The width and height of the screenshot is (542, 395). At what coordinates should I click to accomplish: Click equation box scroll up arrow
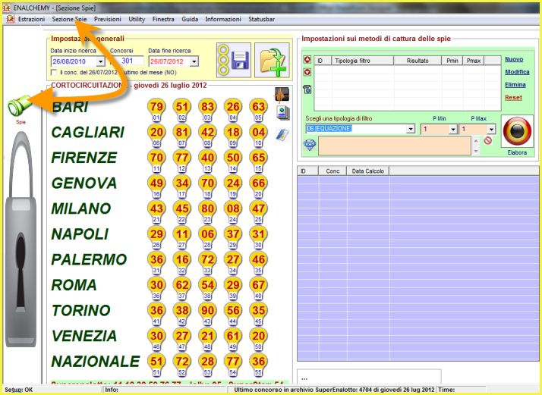[x=476, y=140]
